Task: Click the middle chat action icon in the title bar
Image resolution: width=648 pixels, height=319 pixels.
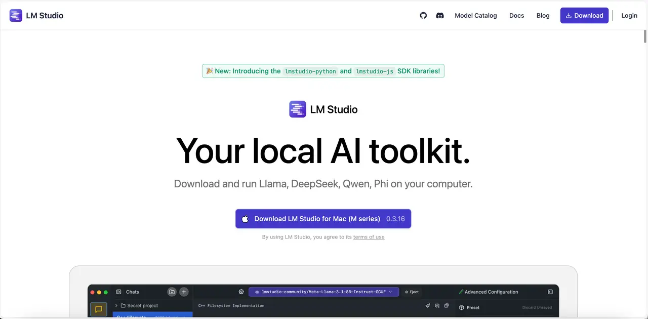Action: (x=437, y=306)
